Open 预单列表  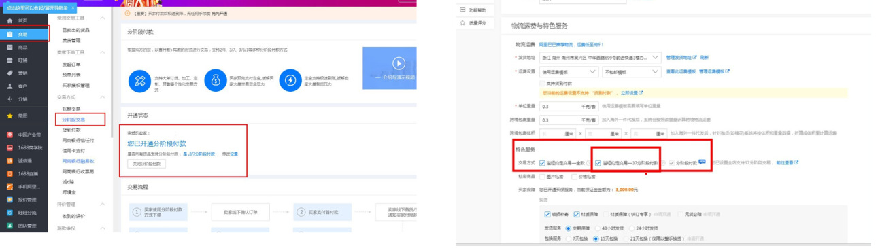tap(71, 75)
